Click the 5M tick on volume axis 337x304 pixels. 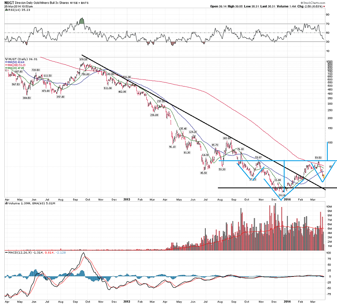click(x=329, y=229)
